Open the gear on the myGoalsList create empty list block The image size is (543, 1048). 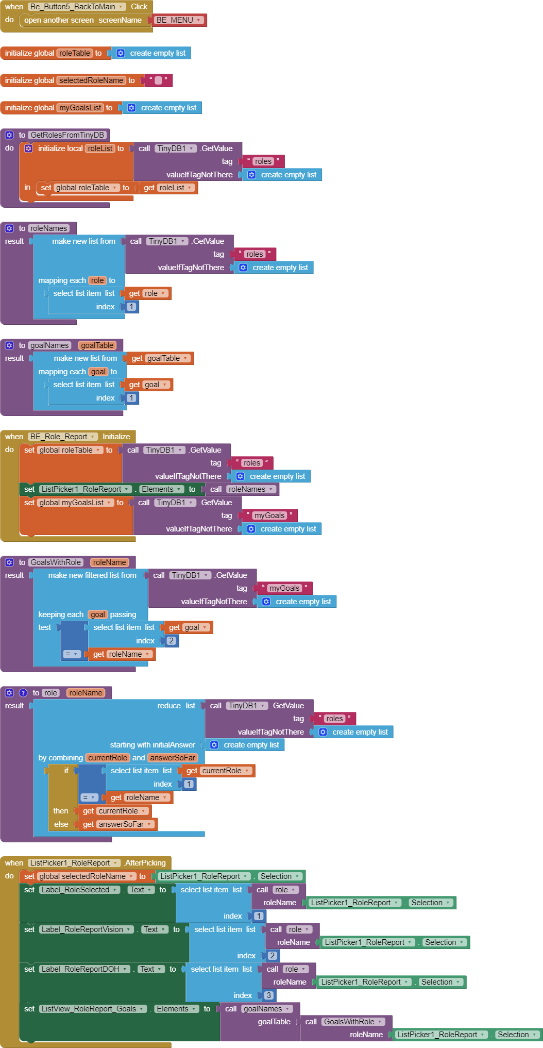131,108
